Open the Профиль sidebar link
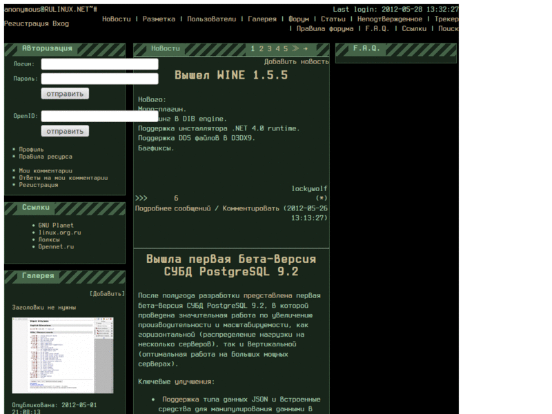The width and height of the screenshot is (552, 414). (31, 150)
